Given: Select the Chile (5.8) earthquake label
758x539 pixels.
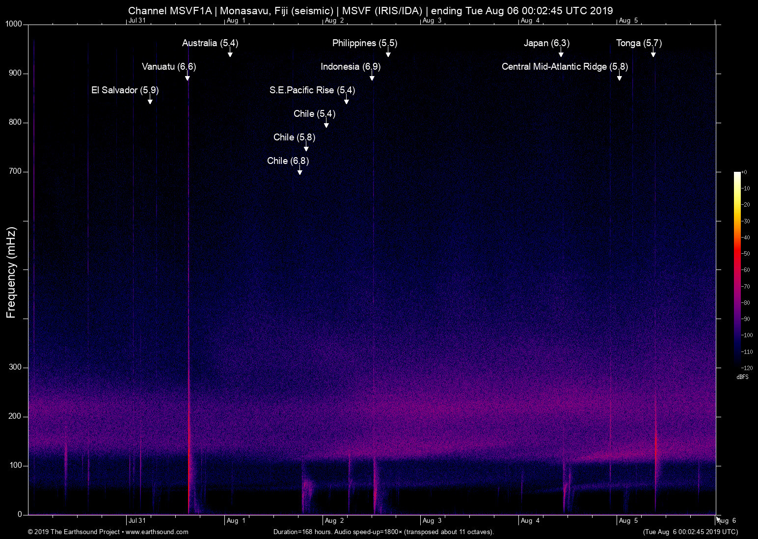Looking at the screenshot, I should (x=294, y=137).
